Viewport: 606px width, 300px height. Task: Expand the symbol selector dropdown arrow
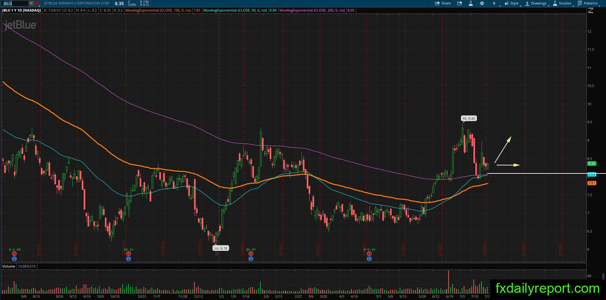tap(31, 3)
